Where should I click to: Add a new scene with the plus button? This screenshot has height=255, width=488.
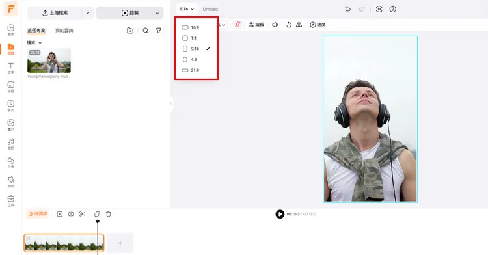pos(120,243)
